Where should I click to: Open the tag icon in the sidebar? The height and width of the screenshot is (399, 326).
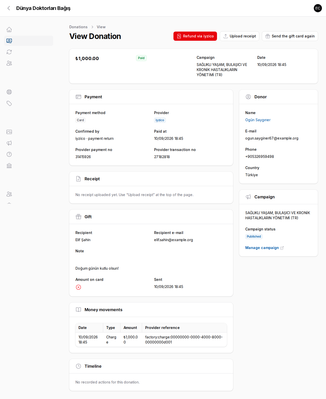(9, 103)
